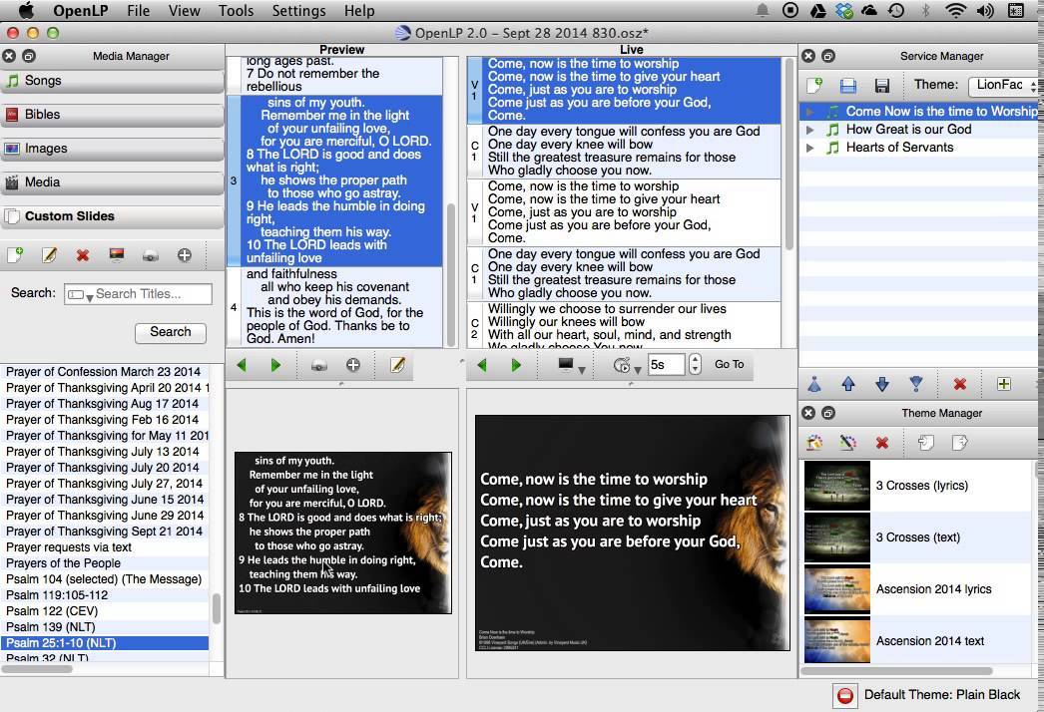Move the service item to the top
The width and height of the screenshot is (1044, 712).
pos(814,384)
